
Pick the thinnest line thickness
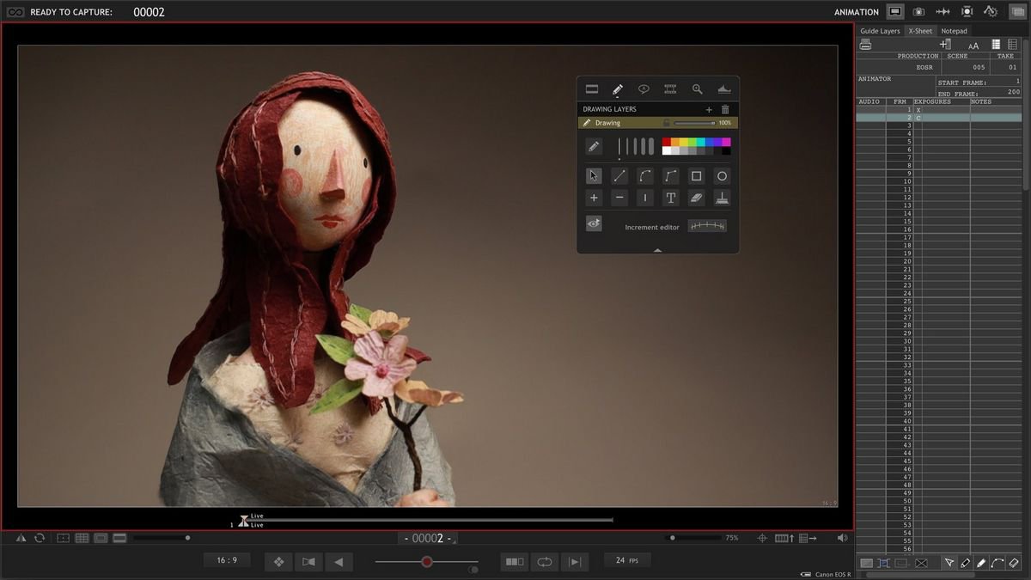619,146
